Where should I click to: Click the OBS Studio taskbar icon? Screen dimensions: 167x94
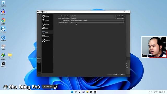(95, 92)
